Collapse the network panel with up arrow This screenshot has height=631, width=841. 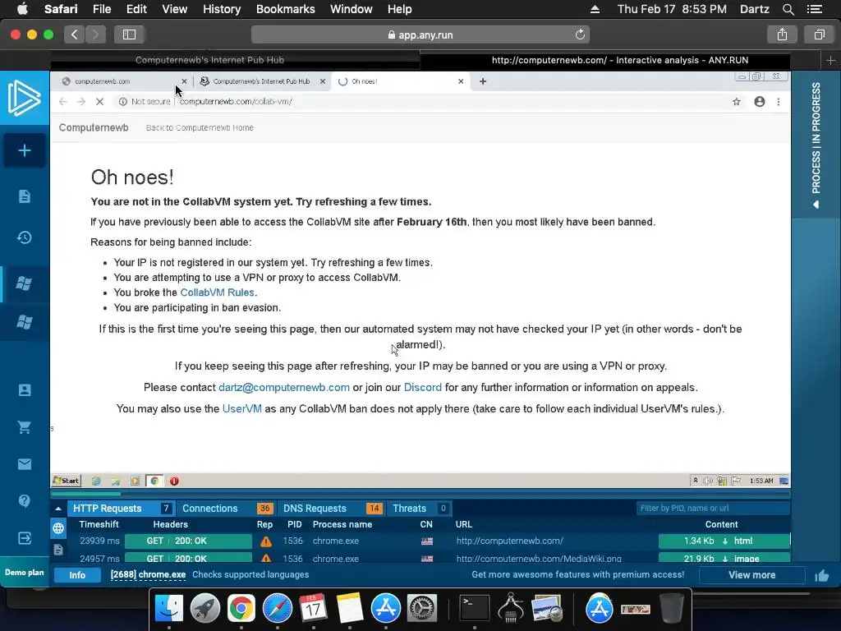tap(58, 508)
